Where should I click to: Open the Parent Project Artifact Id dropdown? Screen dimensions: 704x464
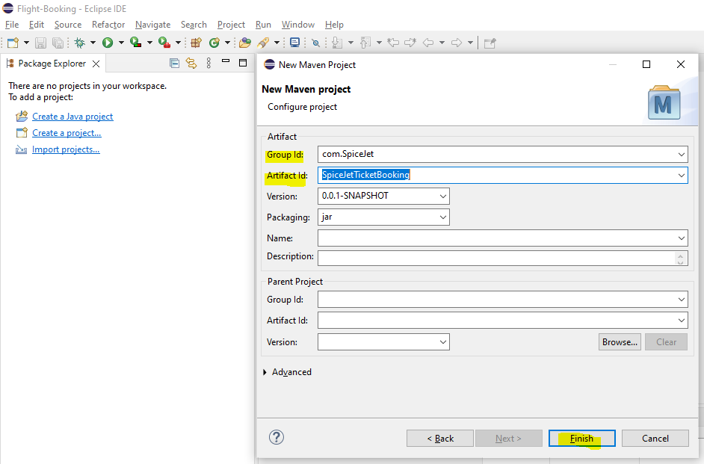pyautogui.click(x=681, y=321)
